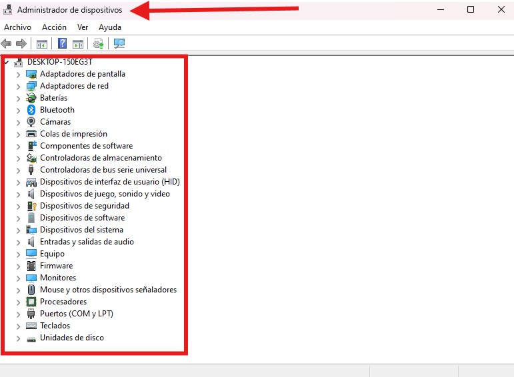Click the Forward arrow toolbar button

pyautogui.click(x=21, y=43)
